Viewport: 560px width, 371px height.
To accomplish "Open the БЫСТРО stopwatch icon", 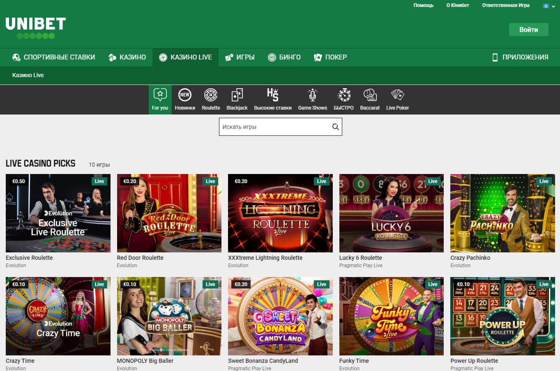I will pos(343,95).
